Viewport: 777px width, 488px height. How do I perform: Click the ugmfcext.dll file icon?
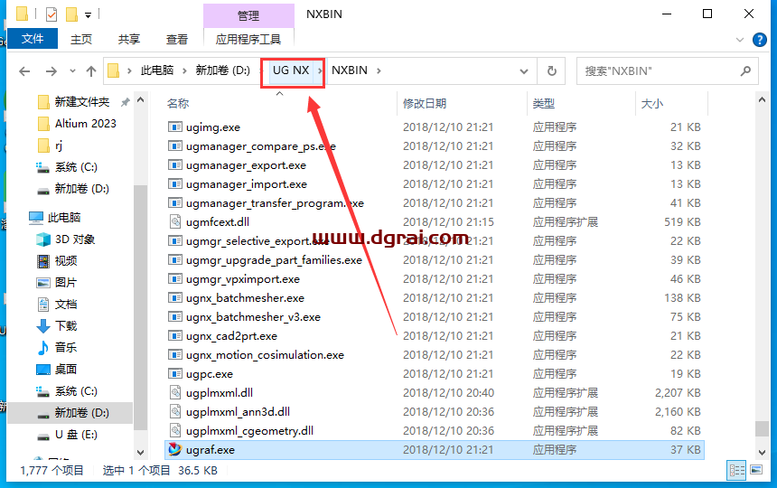pyautogui.click(x=175, y=221)
